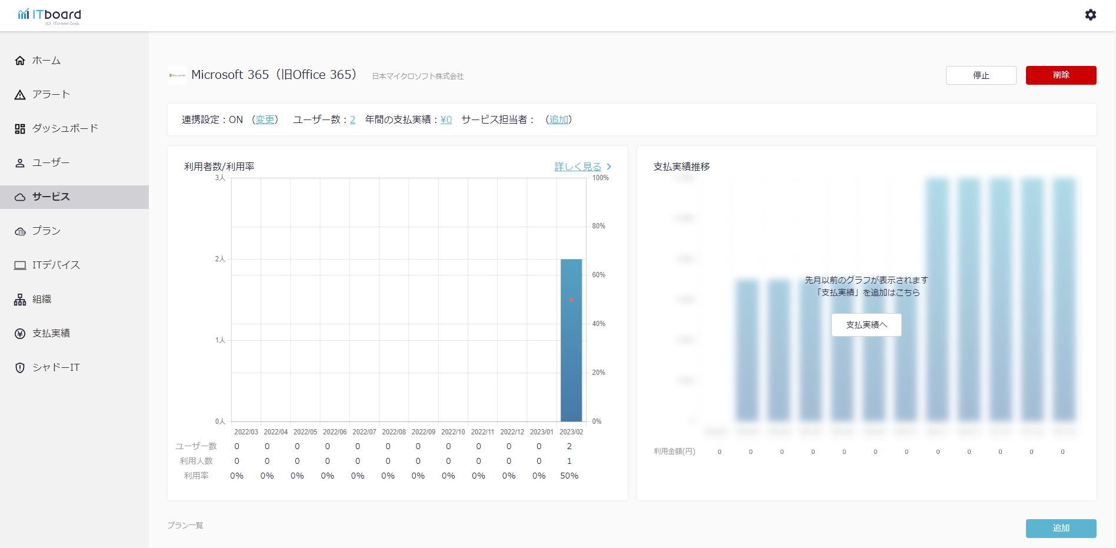Click the Shadow IT shield icon
Image resolution: width=1116 pixels, height=548 pixels.
click(x=20, y=368)
